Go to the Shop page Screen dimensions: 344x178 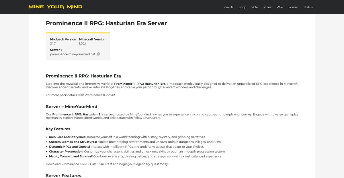[243, 7]
